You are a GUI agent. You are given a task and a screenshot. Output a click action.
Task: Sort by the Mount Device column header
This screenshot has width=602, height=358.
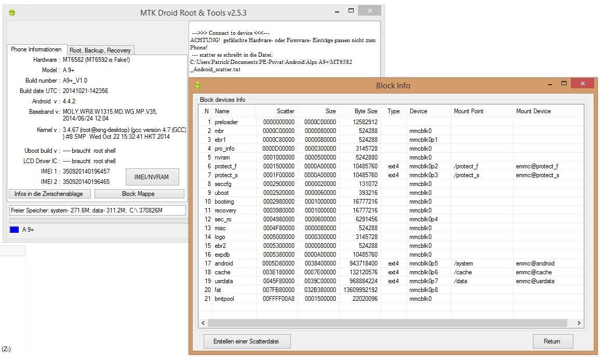point(549,111)
